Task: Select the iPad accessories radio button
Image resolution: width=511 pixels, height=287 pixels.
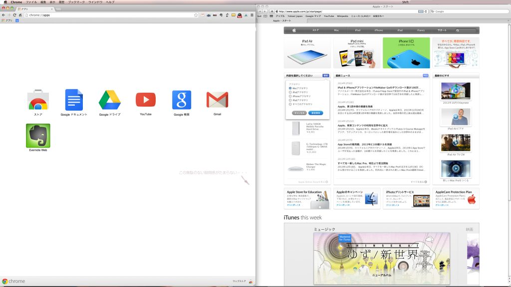Action: pos(290,100)
